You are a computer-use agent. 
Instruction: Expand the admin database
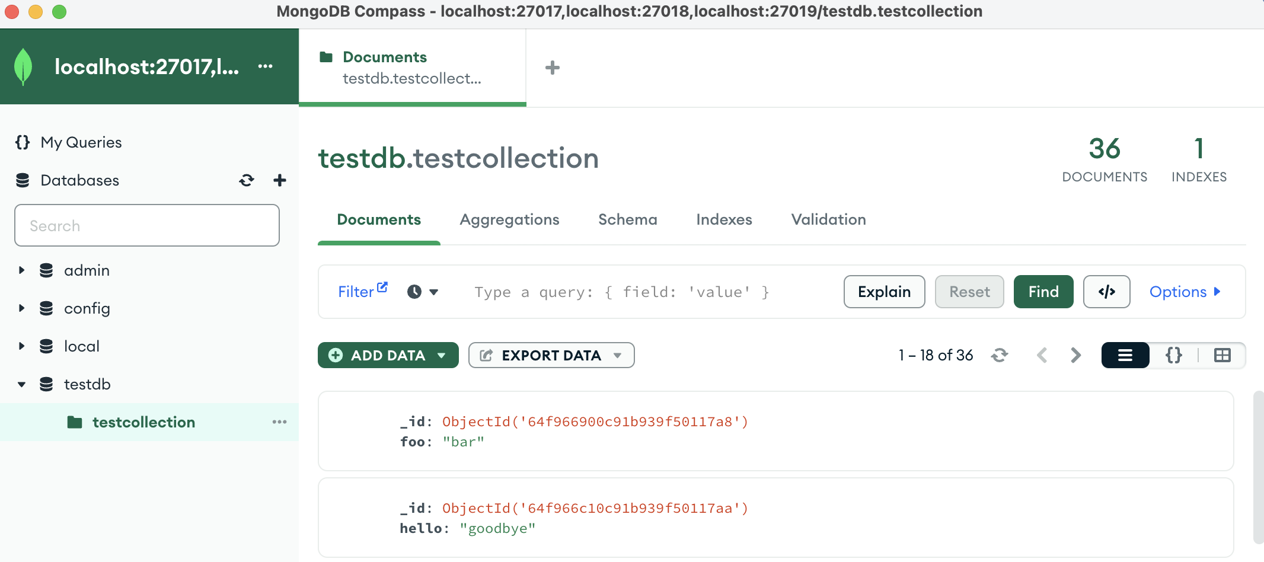[x=22, y=270]
